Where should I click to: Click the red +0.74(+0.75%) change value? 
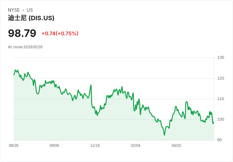tap(60, 33)
